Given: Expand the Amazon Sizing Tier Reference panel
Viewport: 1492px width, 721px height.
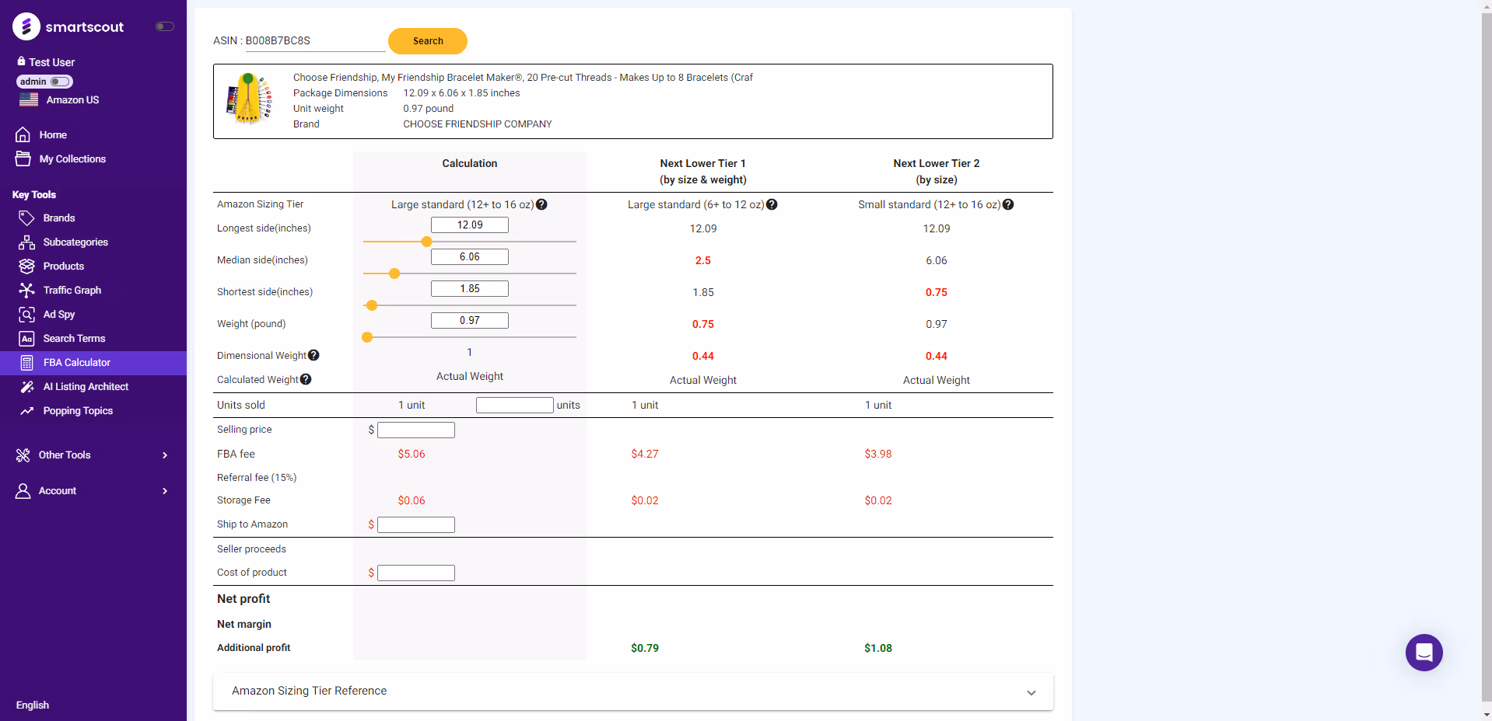Looking at the screenshot, I should tap(633, 691).
